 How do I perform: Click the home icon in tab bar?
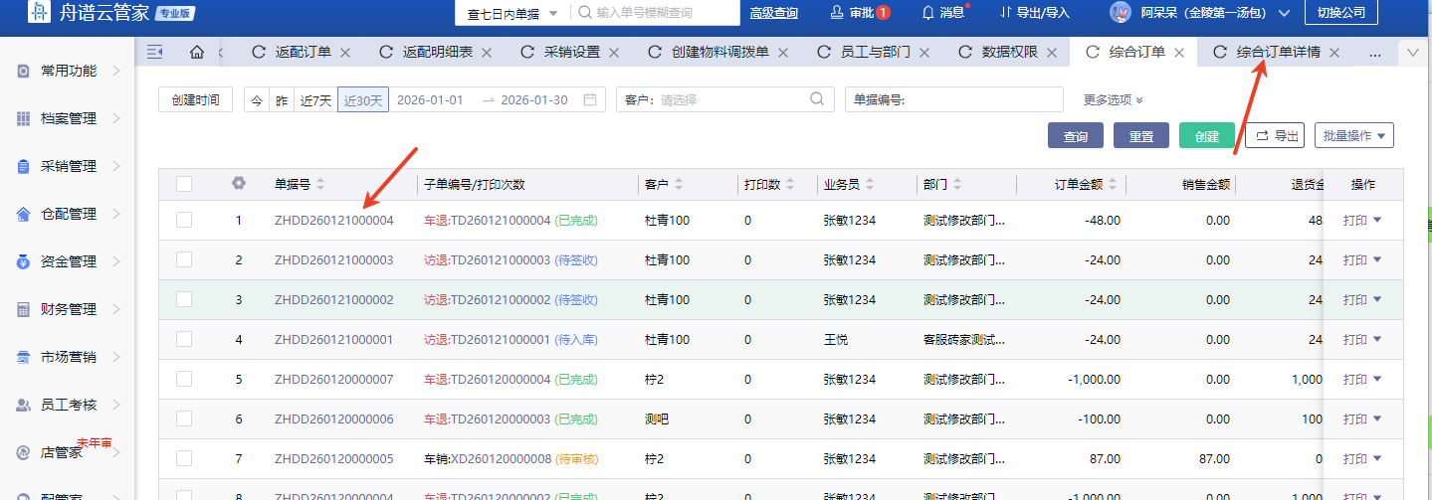(196, 52)
